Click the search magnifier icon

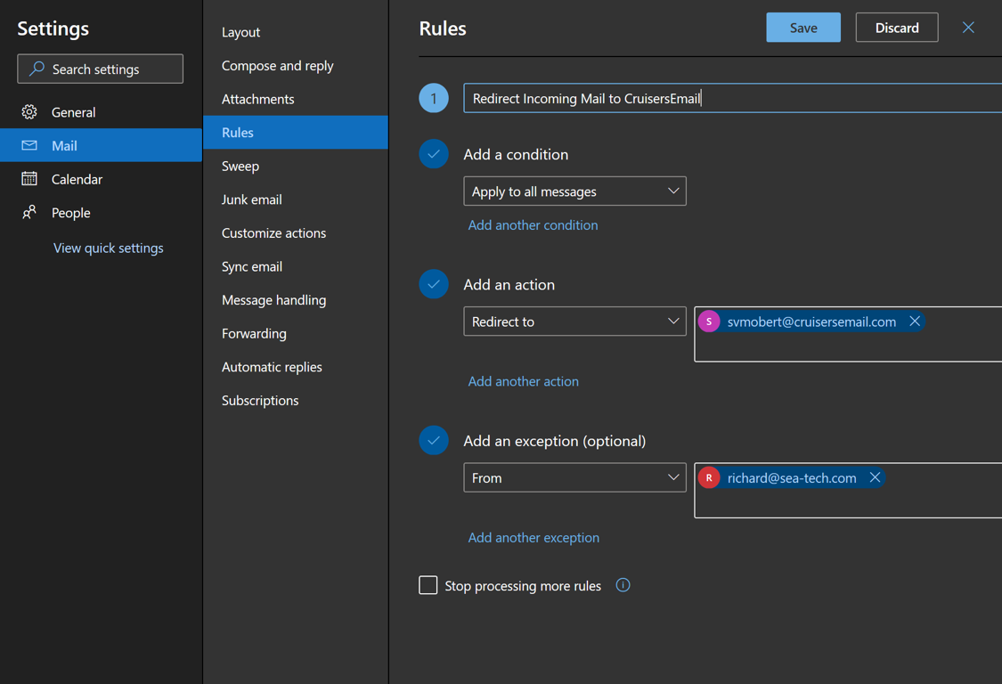(37, 69)
